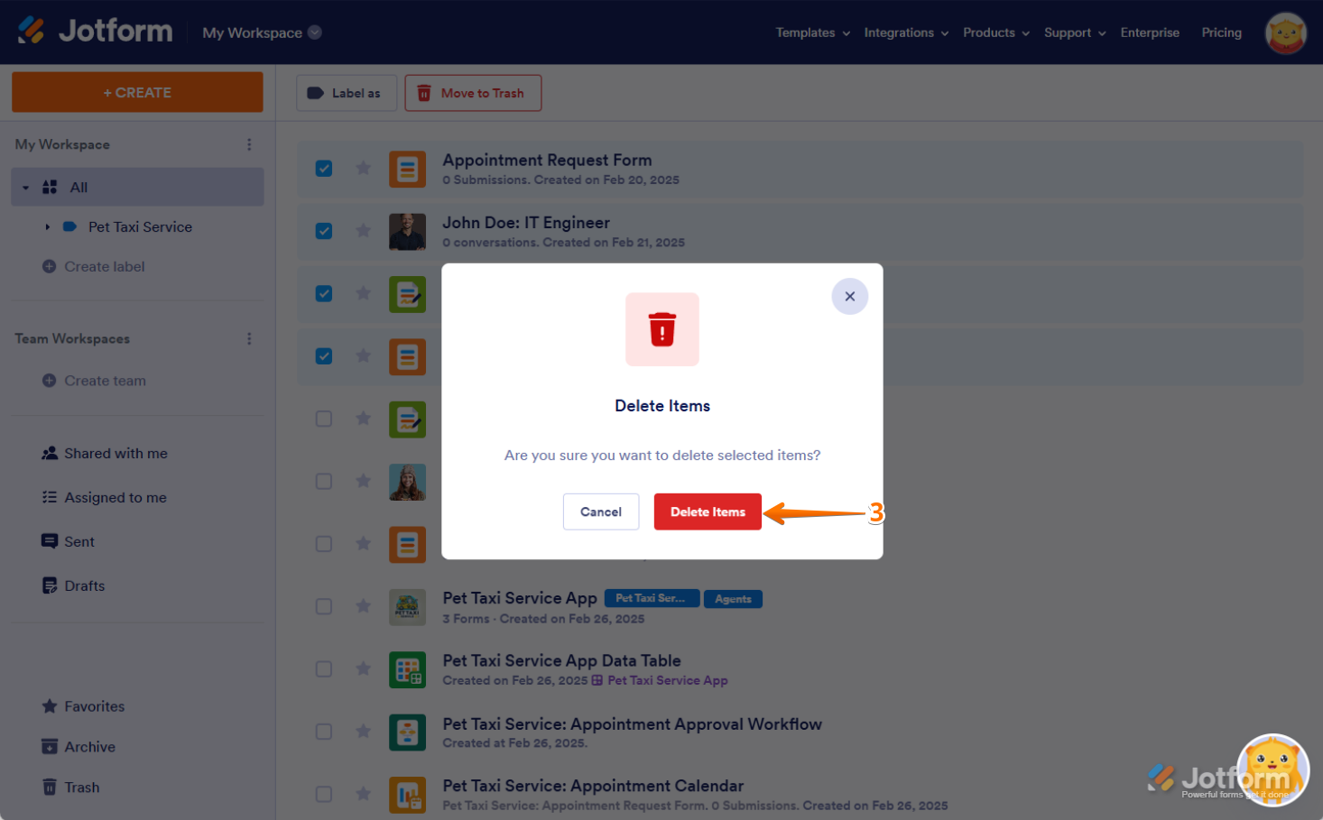The image size is (1323, 820).
Task: Tick the Appointment Approval Workflow checkbox
Action: pos(324,732)
